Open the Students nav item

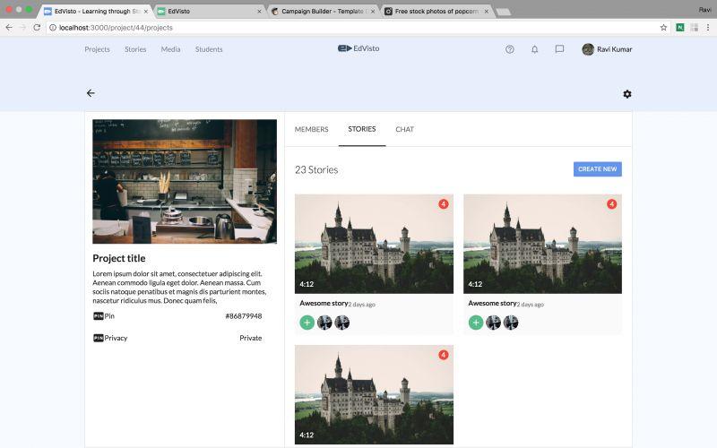209,49
